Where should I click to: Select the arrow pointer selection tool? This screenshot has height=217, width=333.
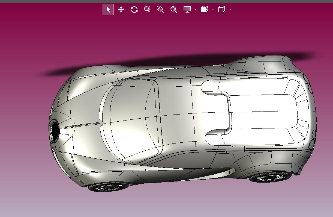pyautogui.click(x=108, y=10)
